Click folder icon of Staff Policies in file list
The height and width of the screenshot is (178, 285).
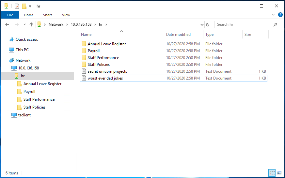(84, 65)
